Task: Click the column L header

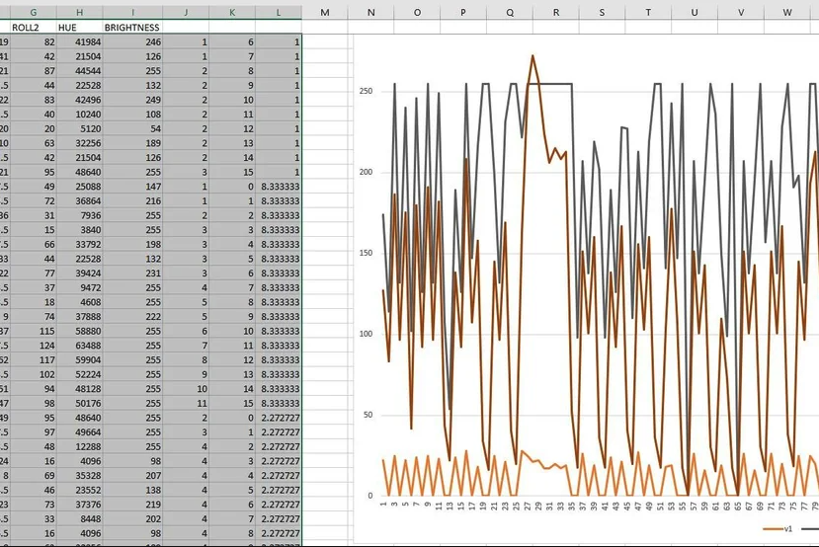Action: click(x=279, y=12)
